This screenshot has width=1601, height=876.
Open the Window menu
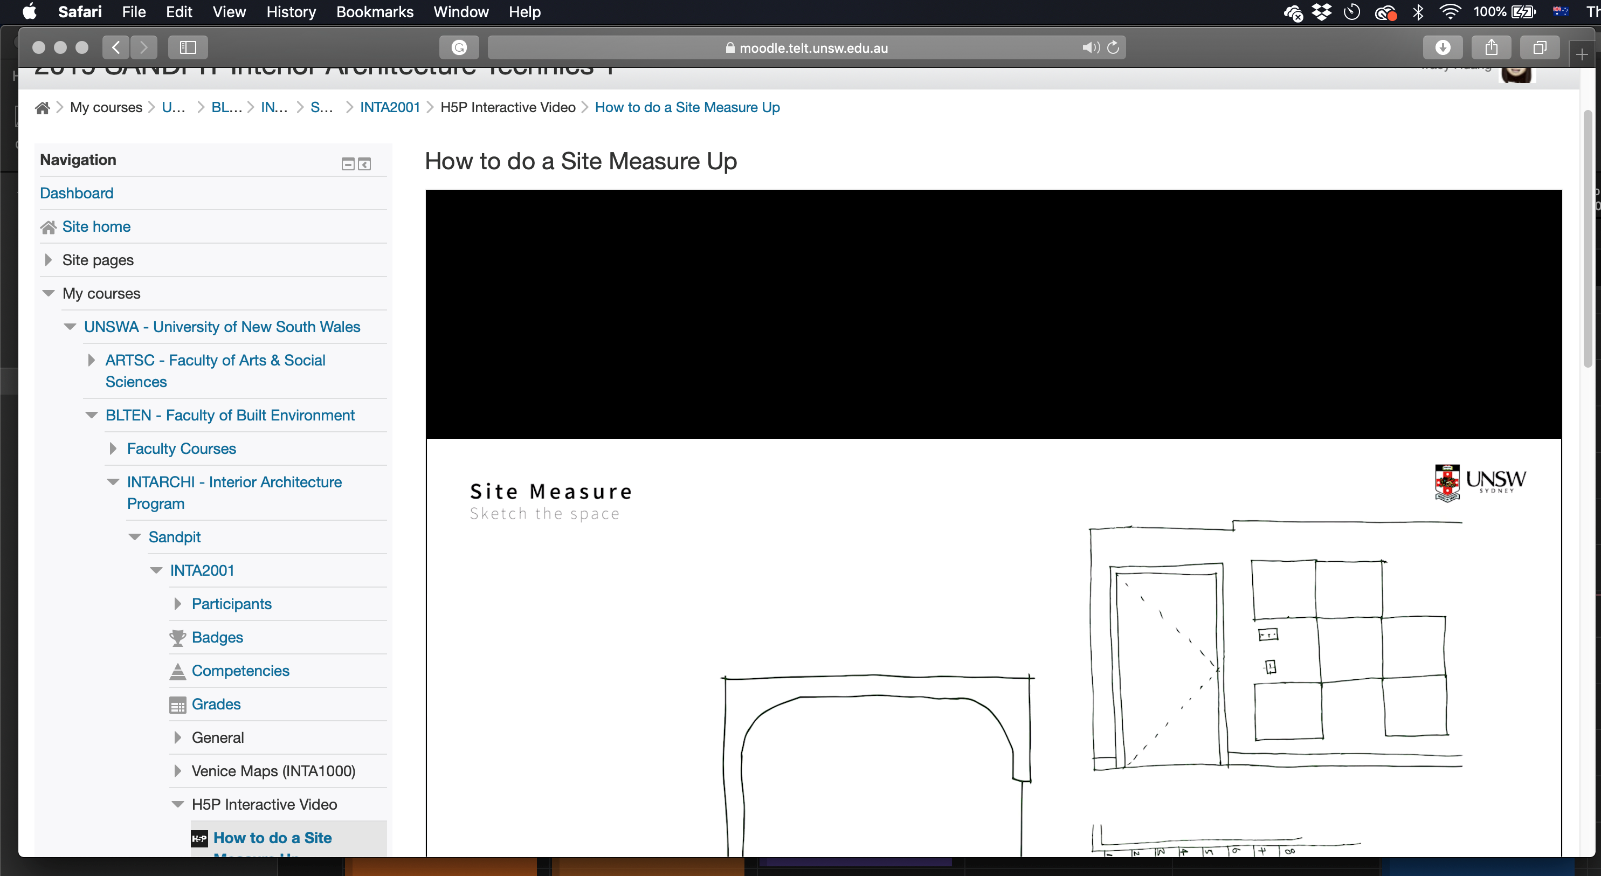tap(460, 12)
